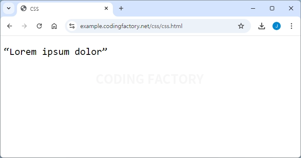Reload the current page
Image resolution: width=301 pixels, height=158 pixels.
tap(39, 26)
